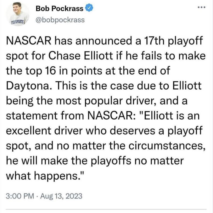Click the divider line below the timestamp

106,209
